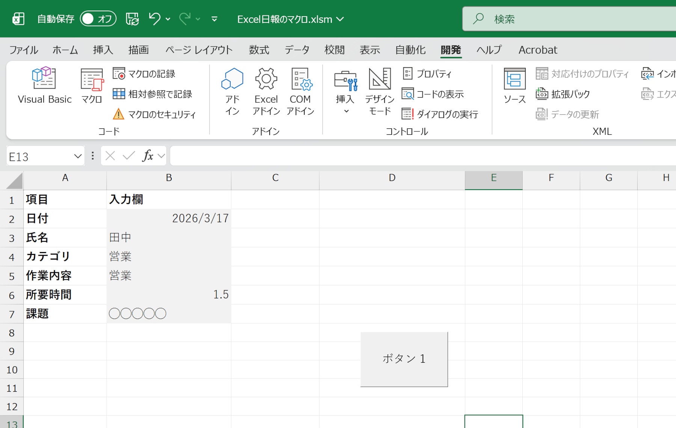Toggle 相対参照で記録 relative reference recording
676x428 pixels.
point(153,94)
